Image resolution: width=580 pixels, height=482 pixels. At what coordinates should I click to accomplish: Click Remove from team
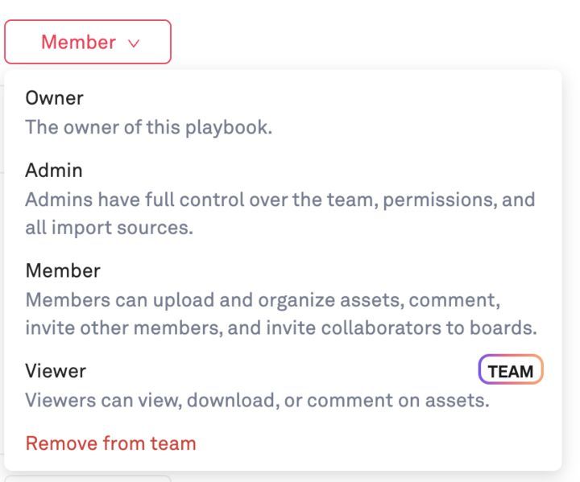(x=110, y=443)
